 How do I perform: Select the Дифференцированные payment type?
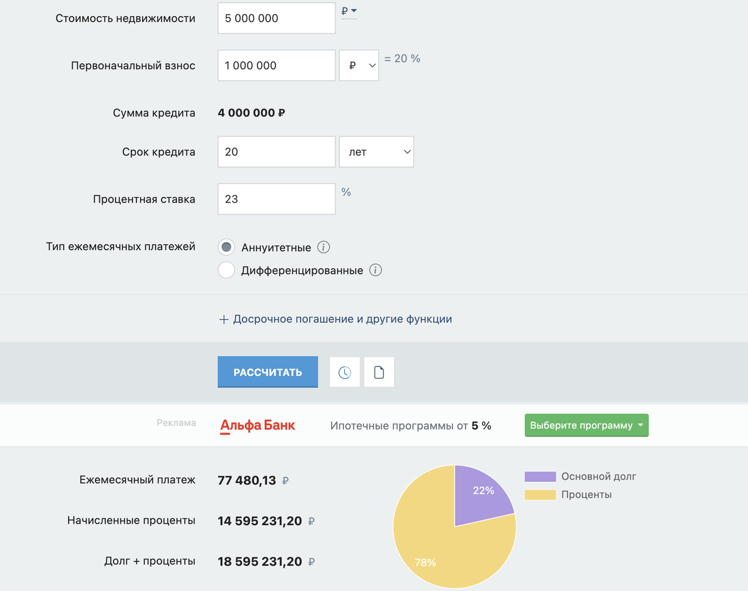(x=226, y=271)
